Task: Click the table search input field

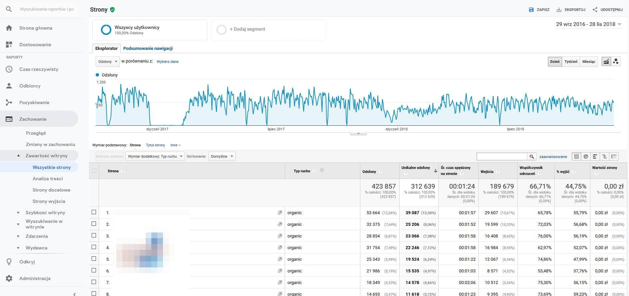Action: [x=502, y=156]
